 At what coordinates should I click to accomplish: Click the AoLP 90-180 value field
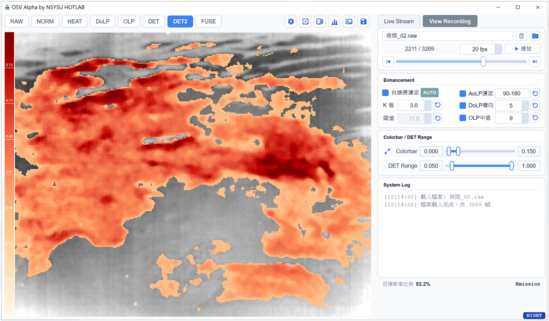tap(512, 94)
